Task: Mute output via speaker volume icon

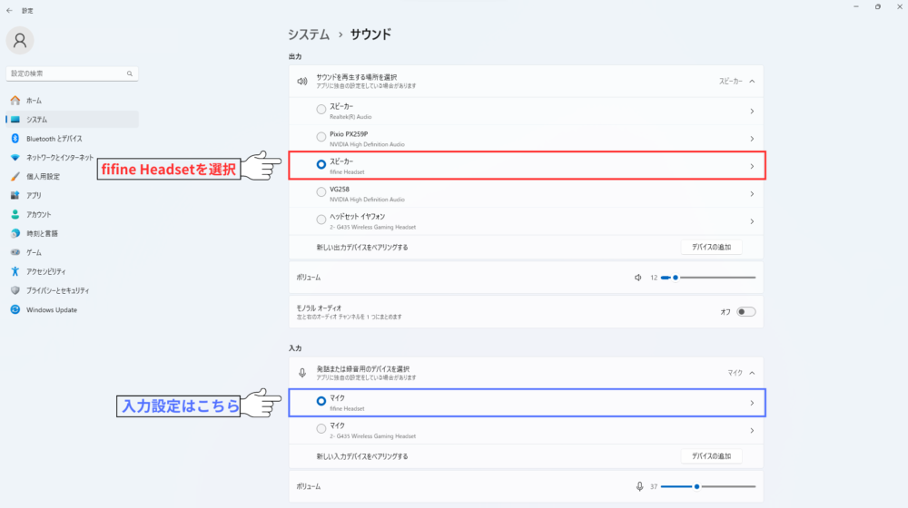Action: pyautogui.click(x=637, y=278)
